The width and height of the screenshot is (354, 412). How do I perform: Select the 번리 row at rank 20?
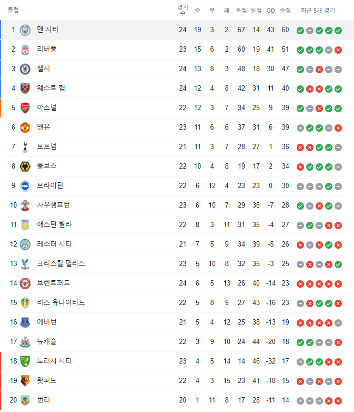pyautogui.click(x=175, y=400)
